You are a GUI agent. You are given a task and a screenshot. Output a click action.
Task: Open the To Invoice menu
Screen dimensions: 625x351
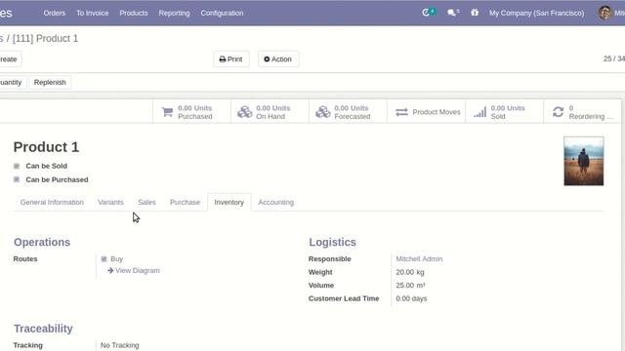[93, 13]
